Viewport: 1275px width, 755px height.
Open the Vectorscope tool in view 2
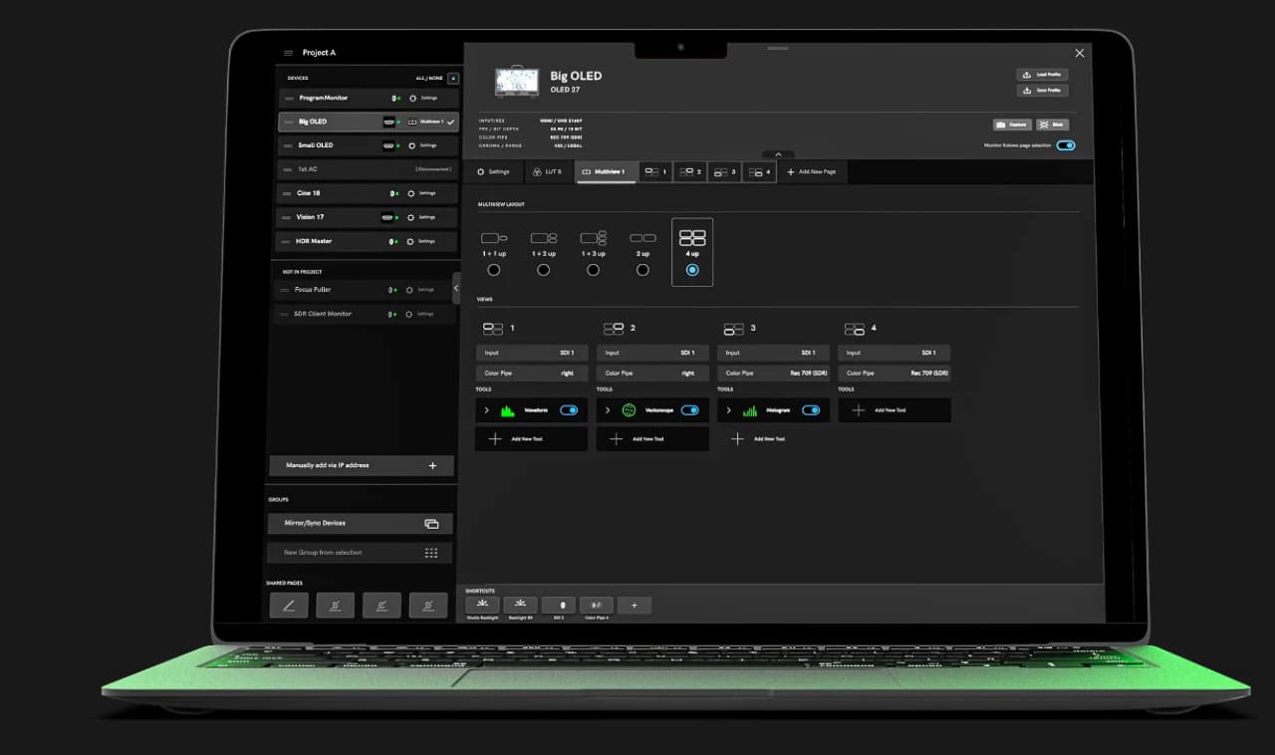pos(629,409)
